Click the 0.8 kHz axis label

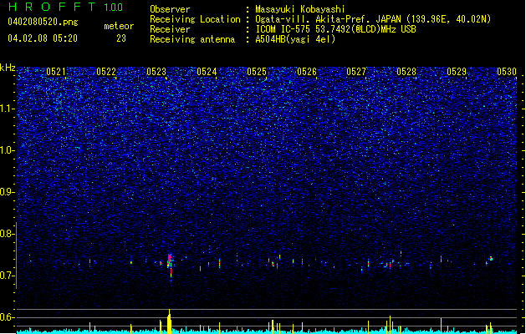pyautogui.click(x=7, y=234)
